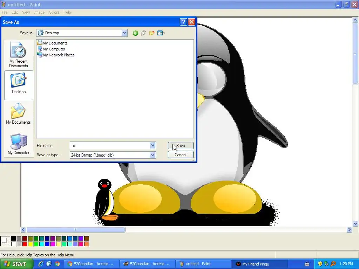Open the security shield tray icon

tap(320, 264)
